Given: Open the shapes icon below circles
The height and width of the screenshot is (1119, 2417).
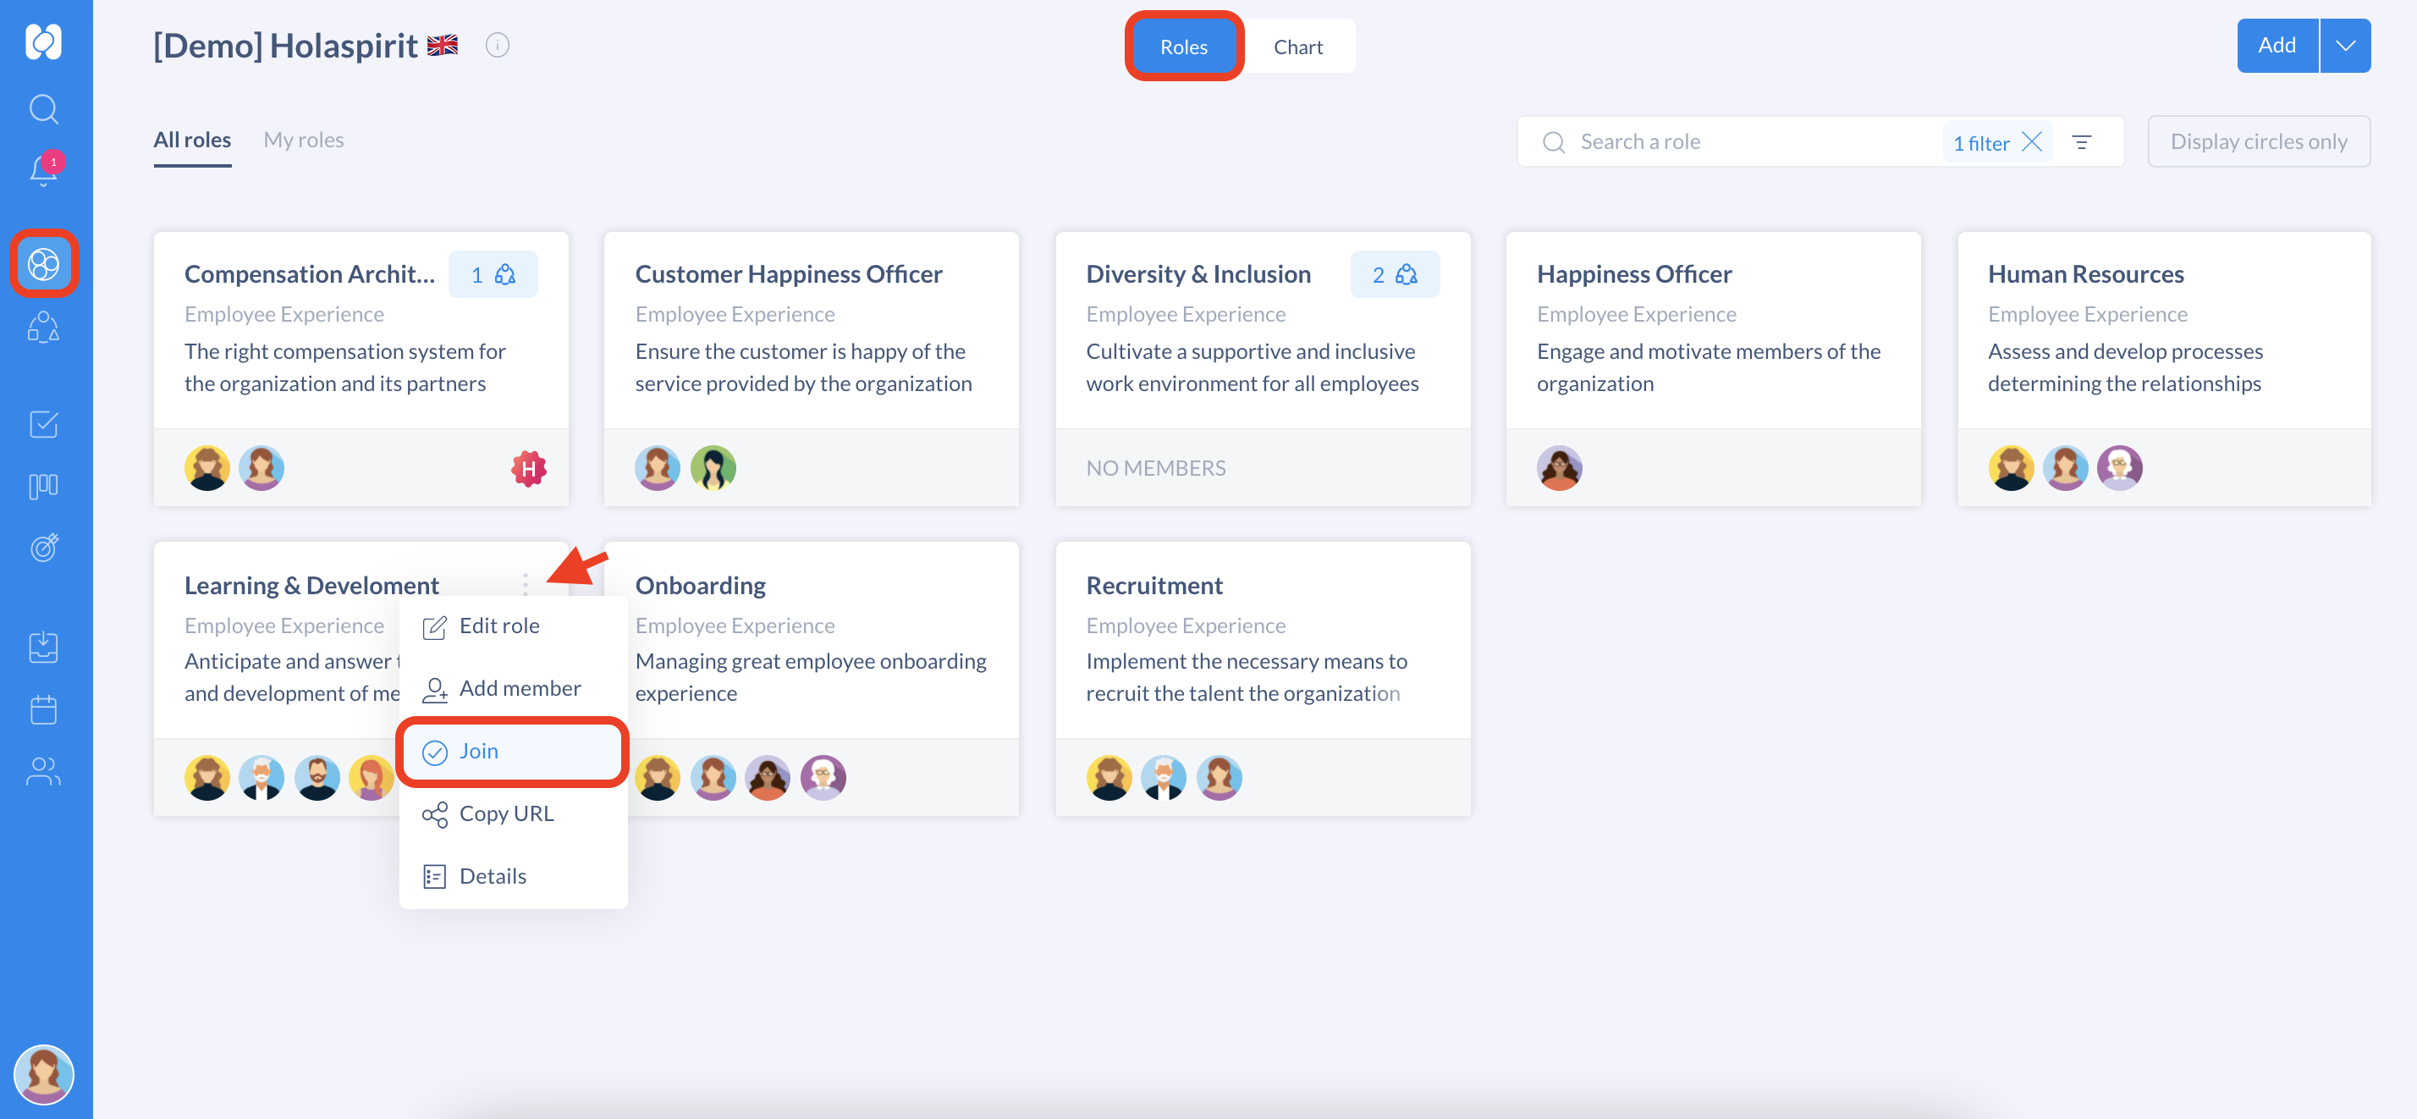Looking at the screenshot, I should pyautogui.click(x=43, y=327).
